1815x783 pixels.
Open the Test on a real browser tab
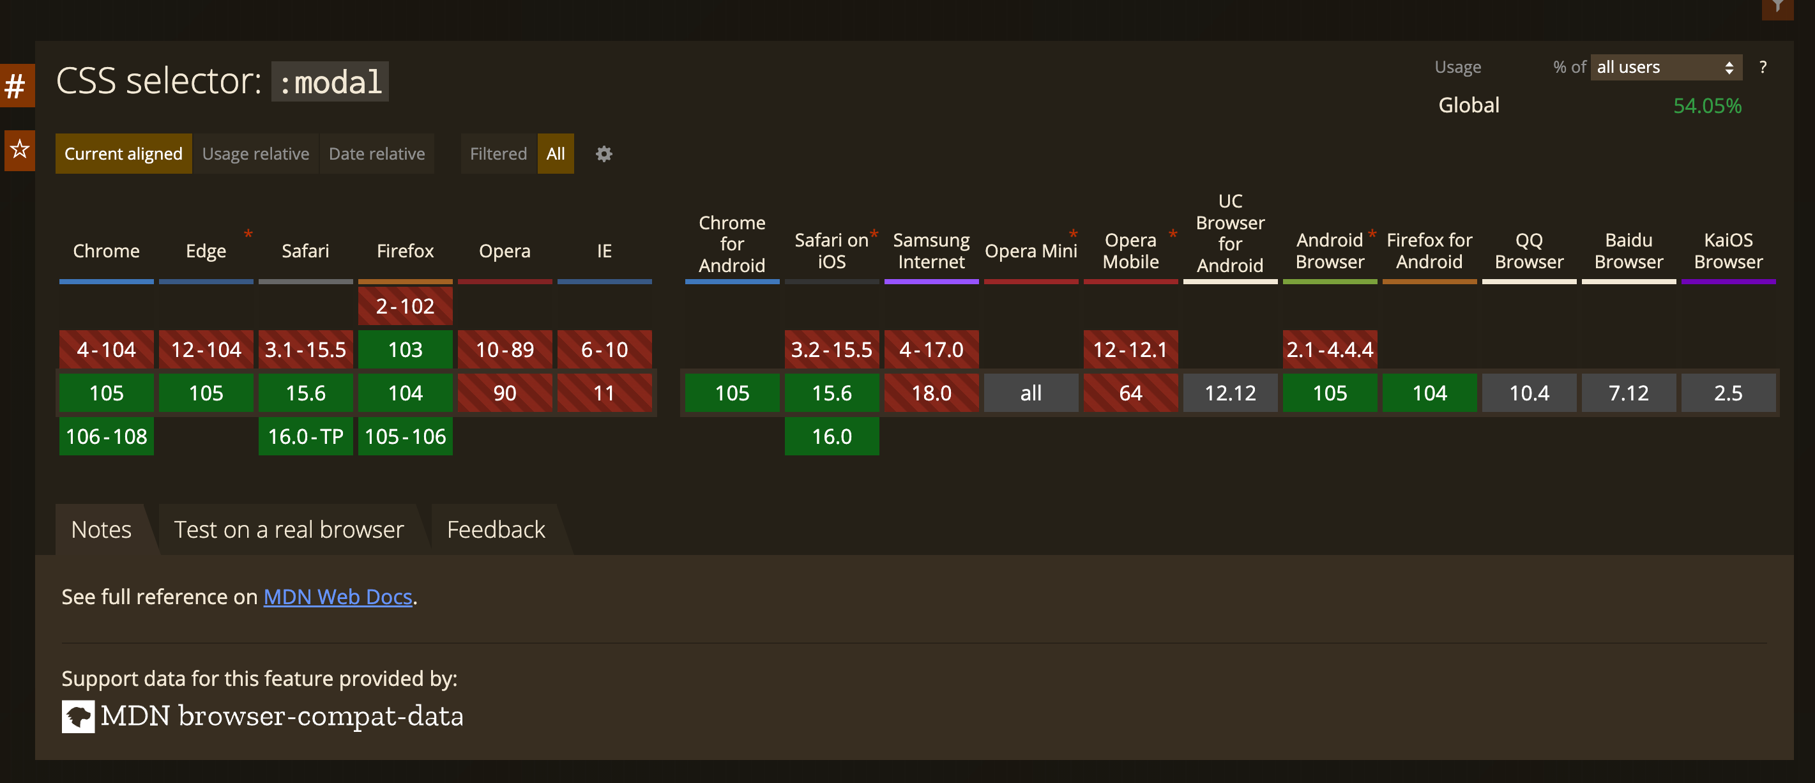click(x=288, y=529)
